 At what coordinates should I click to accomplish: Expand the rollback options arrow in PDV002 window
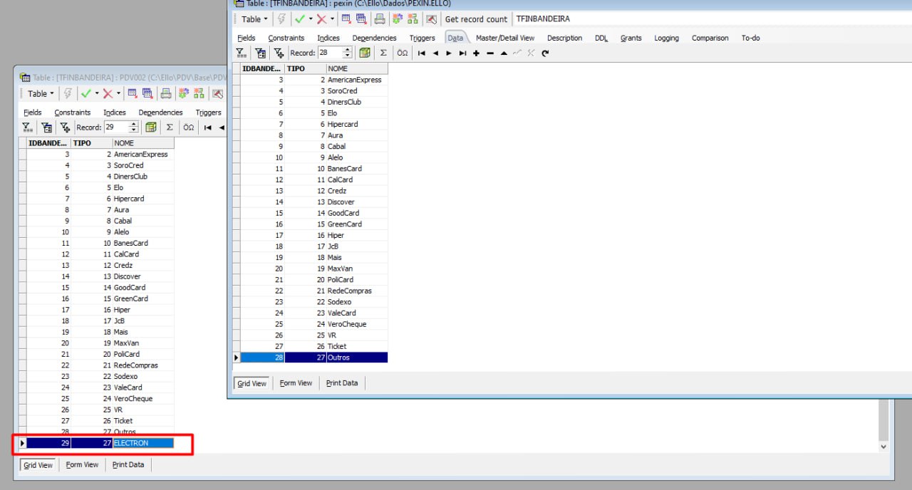118,93
